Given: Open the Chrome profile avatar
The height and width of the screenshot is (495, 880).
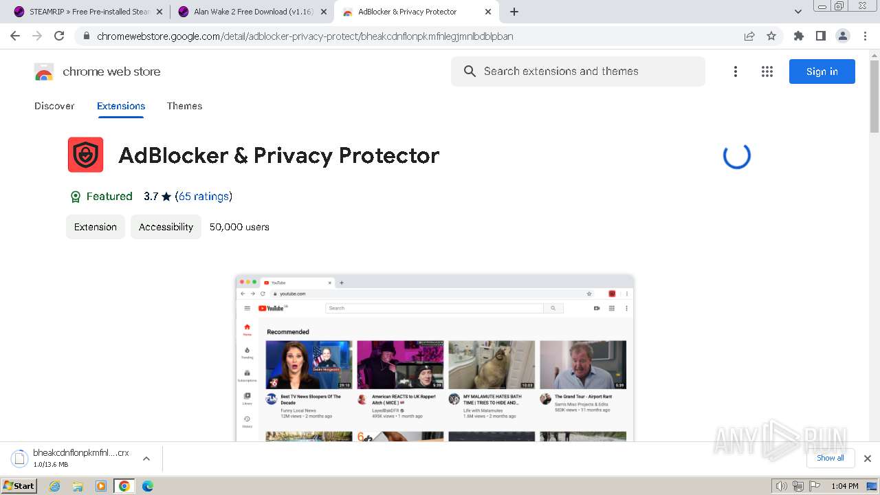Looking at the screenshot, I should [x=842, y=36].
